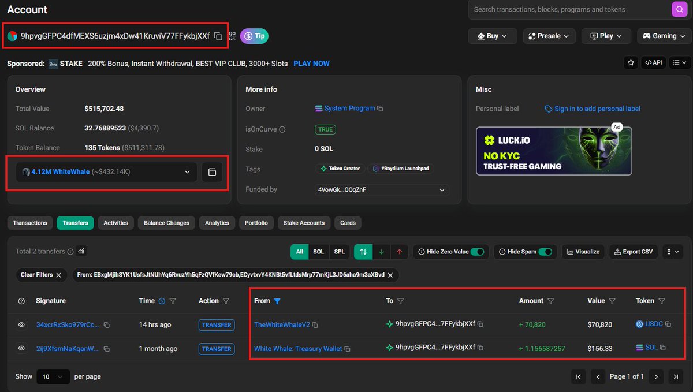The image size is (693, 392).
Task: Select the SPL transfer type filter
Action: point(340,252)
